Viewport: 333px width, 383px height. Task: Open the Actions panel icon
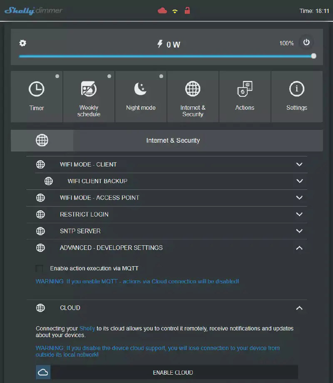pos(245,88)
